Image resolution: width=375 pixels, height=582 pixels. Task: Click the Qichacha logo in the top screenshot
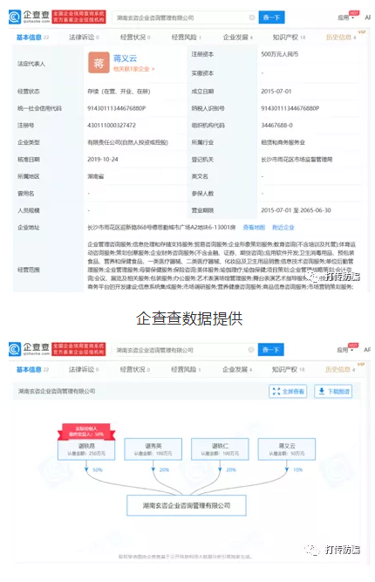click(29, 17)
